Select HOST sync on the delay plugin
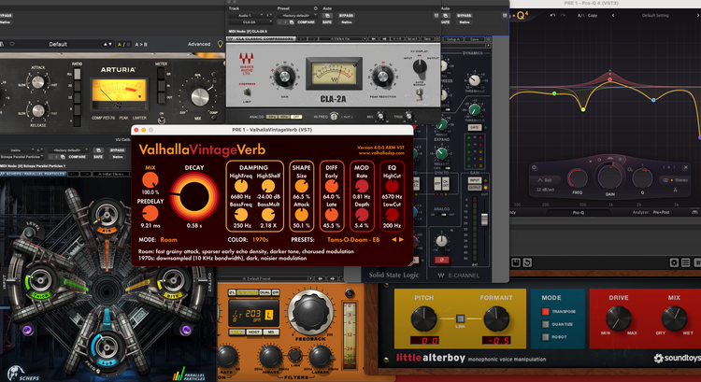This screenshot has height=382, width=701. pos(253,332)
